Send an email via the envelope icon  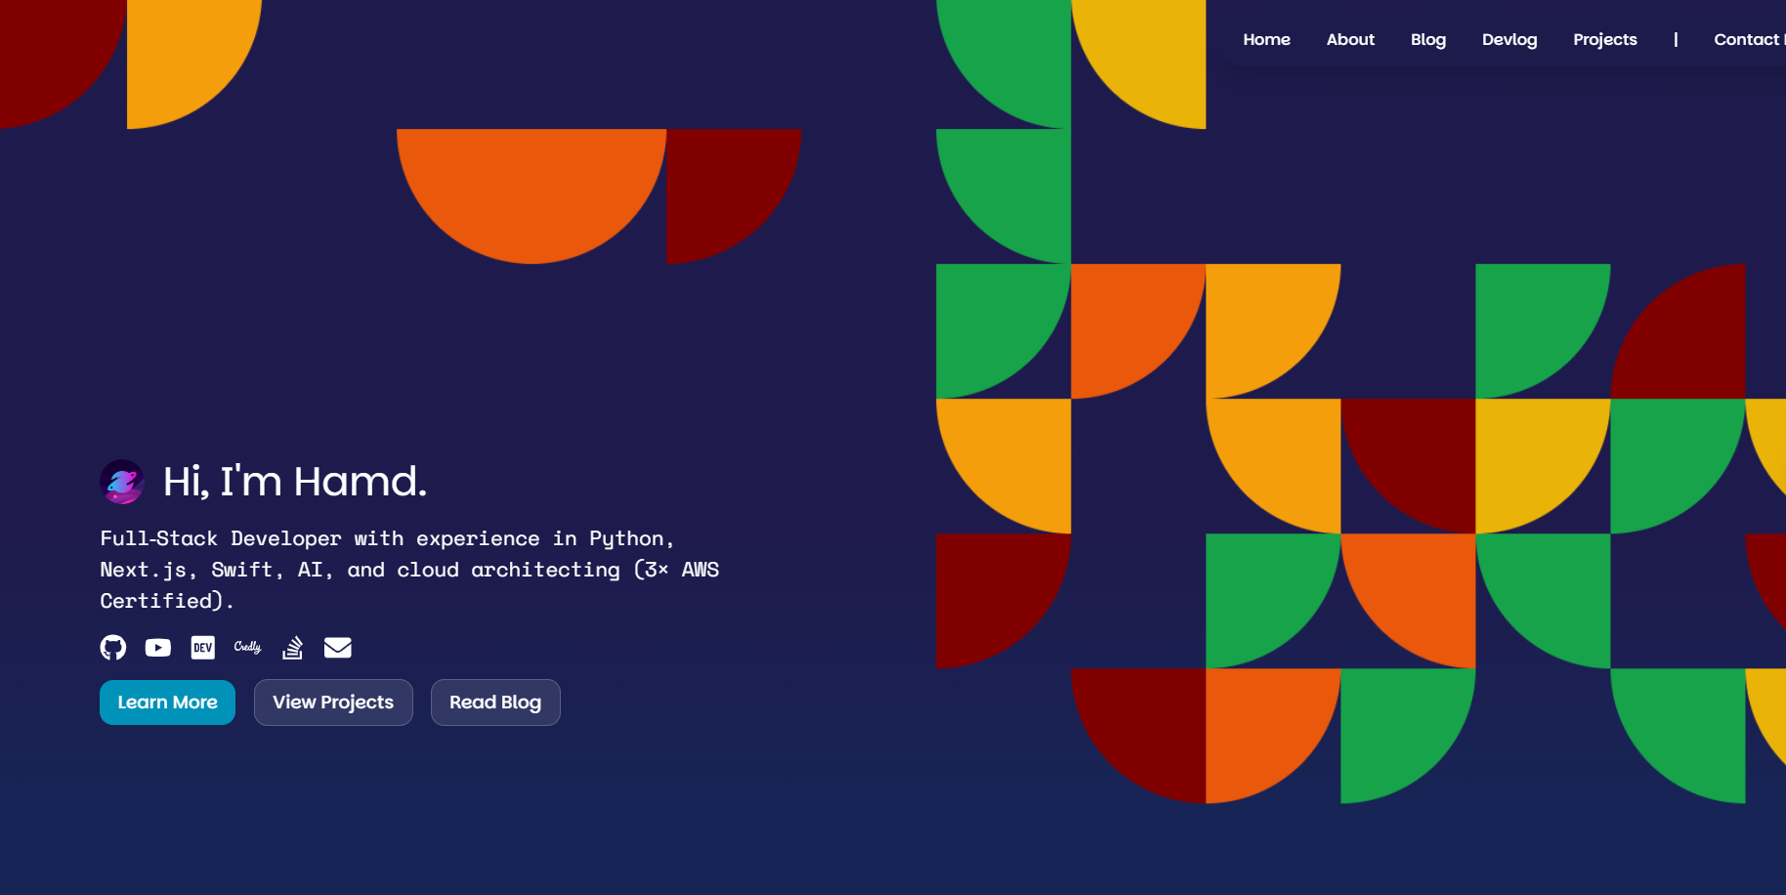tap(337, 647)
